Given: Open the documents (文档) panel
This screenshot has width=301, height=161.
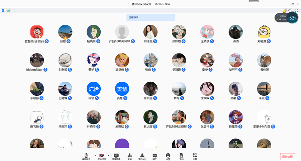Looking at the screenshot, I should 181,156.
